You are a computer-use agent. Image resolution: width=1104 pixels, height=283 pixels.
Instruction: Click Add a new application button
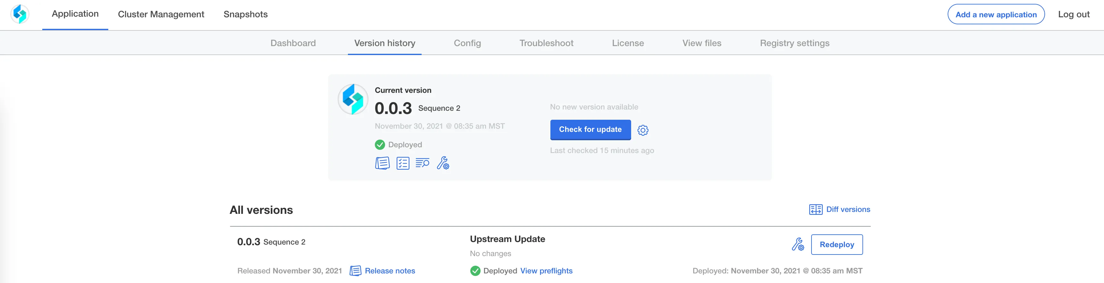click(996, 14)
